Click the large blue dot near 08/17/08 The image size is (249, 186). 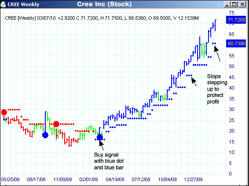coord(45,135)
